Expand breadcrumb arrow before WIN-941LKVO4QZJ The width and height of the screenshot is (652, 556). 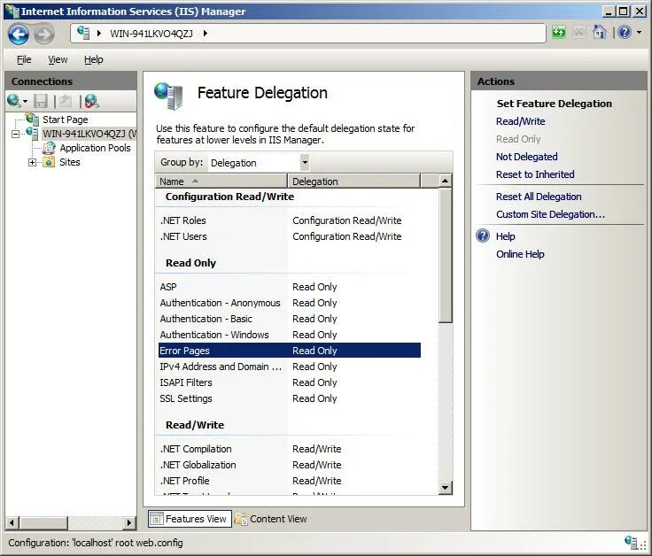(99, 34)
